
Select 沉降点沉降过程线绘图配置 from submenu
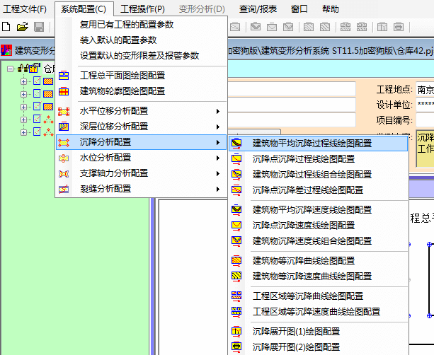[x=304, y=158]
